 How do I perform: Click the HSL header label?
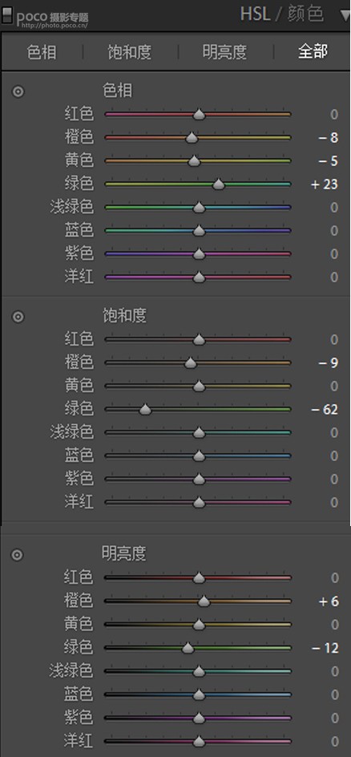(x=255, y=14)
